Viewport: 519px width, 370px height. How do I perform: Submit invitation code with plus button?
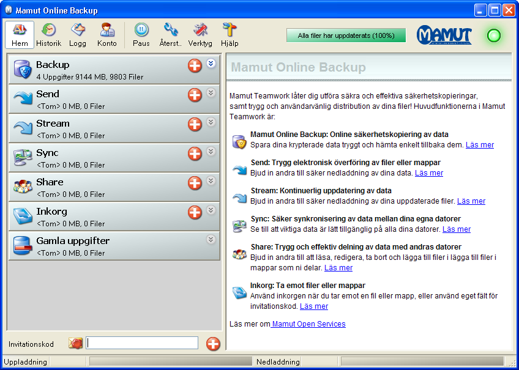[213, 344]
